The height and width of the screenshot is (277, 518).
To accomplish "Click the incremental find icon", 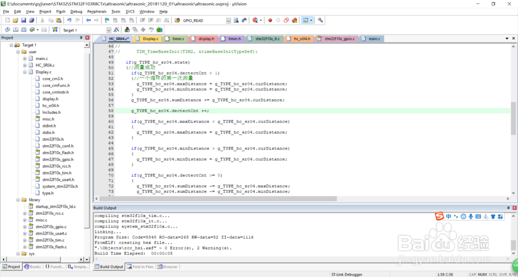I will (x=244, y=21).
